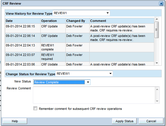
Task: Select the row dated 09-01-2014 22:03:07
Action: point(80,57)
